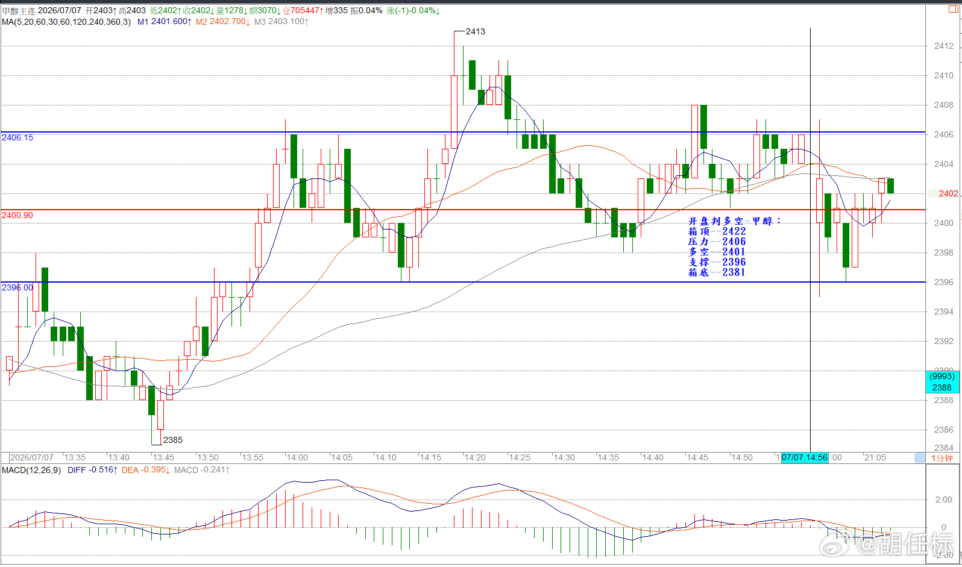Click the light blue time axis scroll handle

919,458
